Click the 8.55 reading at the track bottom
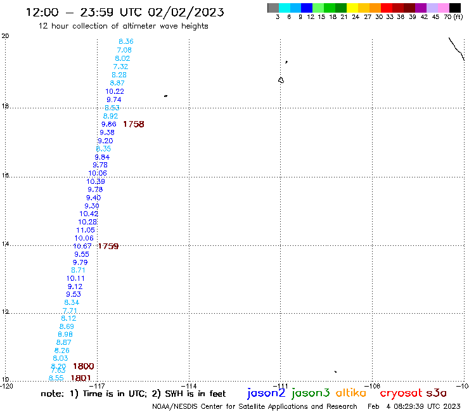The image size is (469, 412). pyautogui.click(x=56, y=378)
